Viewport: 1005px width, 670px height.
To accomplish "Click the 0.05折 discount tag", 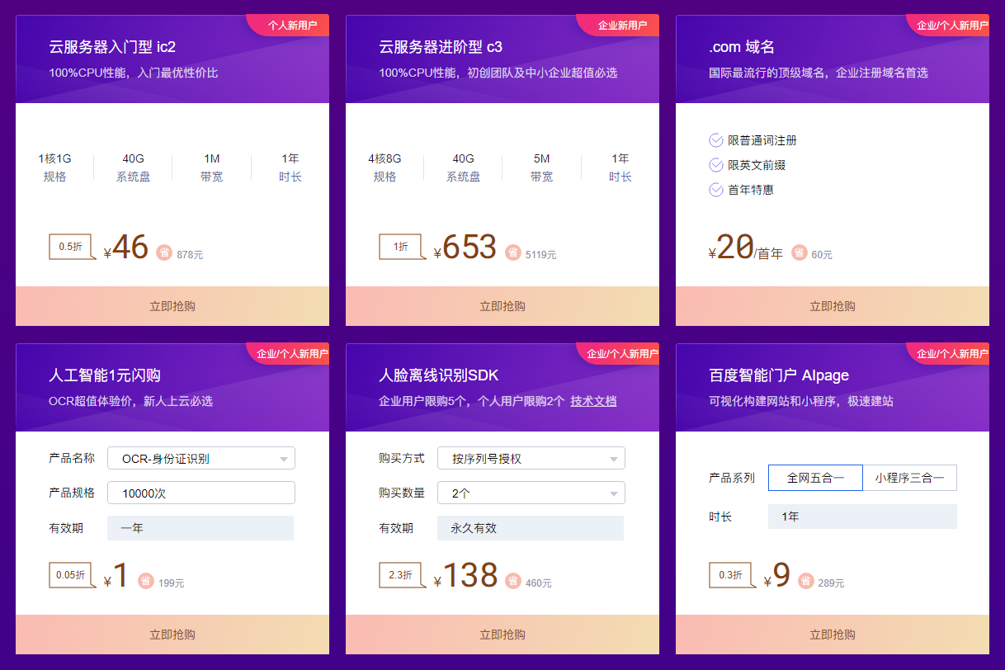I will click(x=72, y=575).
